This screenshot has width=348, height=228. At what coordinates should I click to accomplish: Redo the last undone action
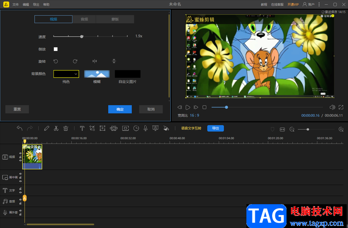pos(30,128)
